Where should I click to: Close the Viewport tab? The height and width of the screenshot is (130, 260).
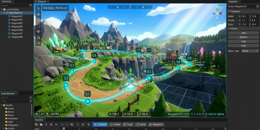coord(48,1)
